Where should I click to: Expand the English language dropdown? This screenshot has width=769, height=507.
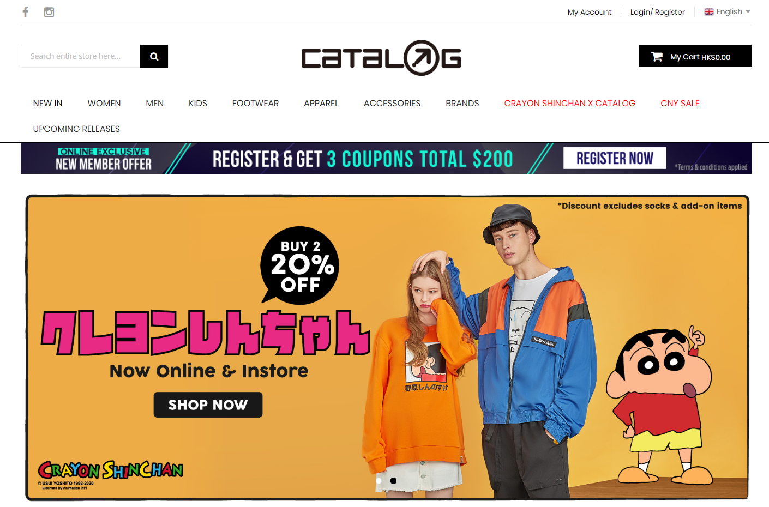point(728,12)
